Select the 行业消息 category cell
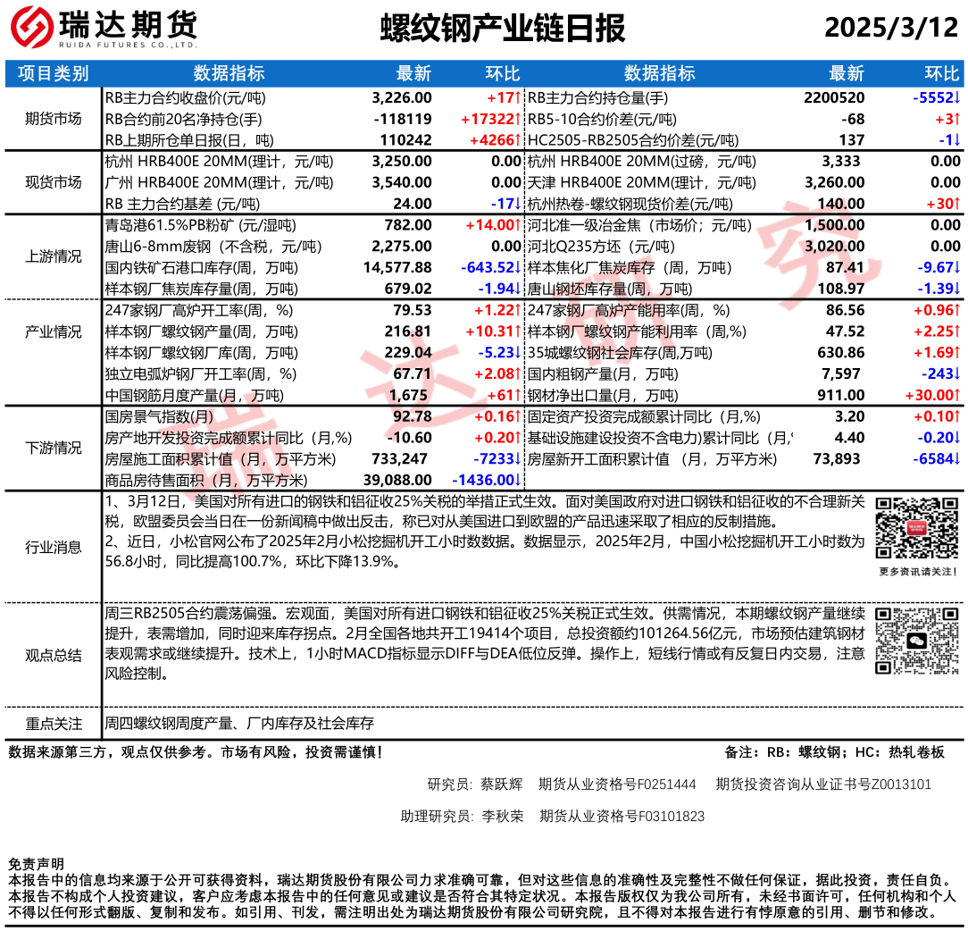 (53, 548)
